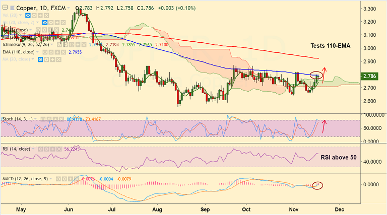The image size is (387, 215).
Task: Click the Stoch (14, 3, 1) label
Action: coord(18,119)
